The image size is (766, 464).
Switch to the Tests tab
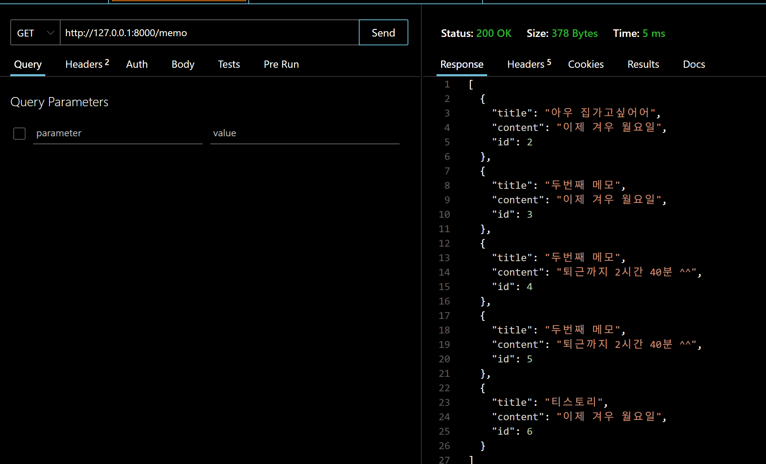229,64
